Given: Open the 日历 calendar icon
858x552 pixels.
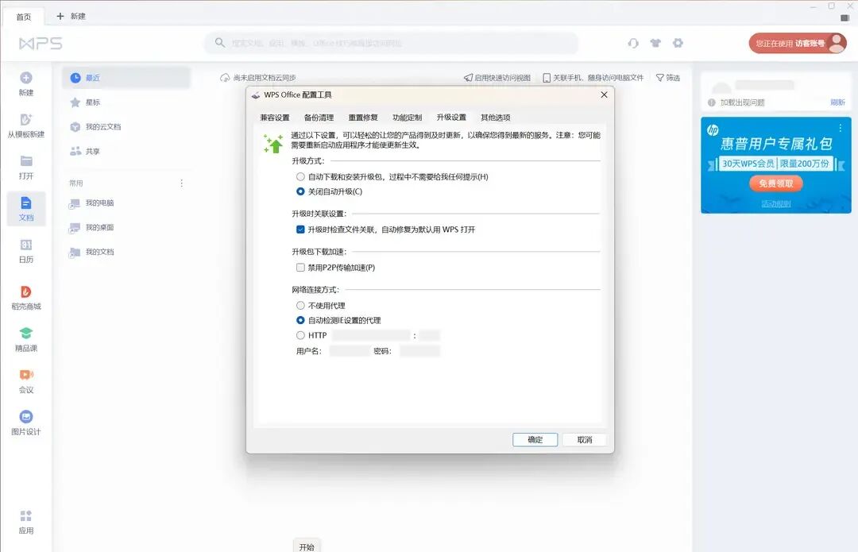Looking at the screenshot, I should 25,245.
